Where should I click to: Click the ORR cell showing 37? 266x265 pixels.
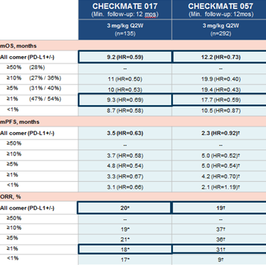(x=219, y=229)
